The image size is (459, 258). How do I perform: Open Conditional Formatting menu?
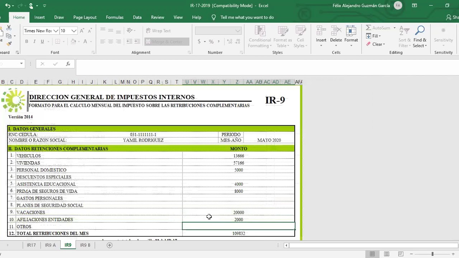[x=260, y=37]
